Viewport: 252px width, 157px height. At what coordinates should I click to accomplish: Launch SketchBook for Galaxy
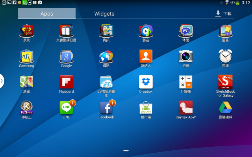[x=225, y=82]
